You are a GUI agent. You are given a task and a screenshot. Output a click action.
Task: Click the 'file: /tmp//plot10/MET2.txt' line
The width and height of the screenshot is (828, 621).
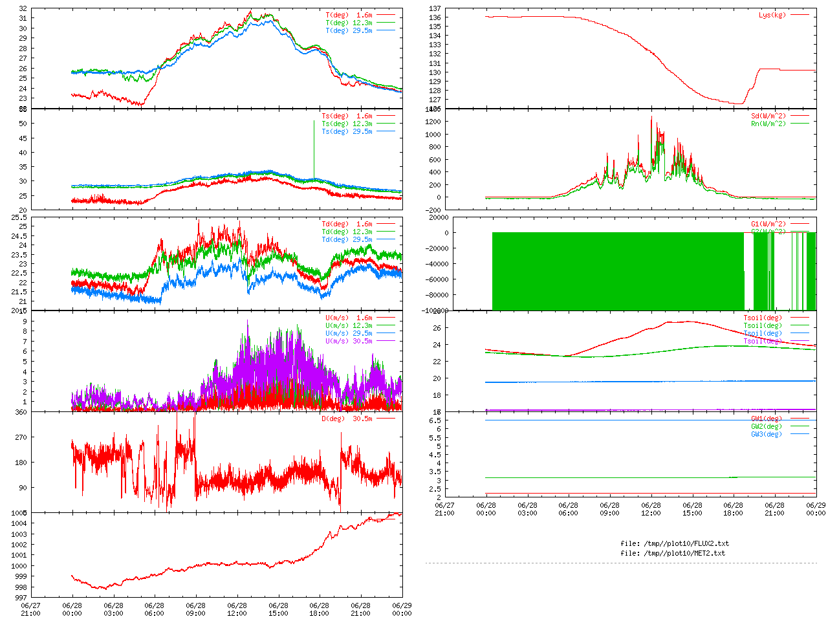673,553
